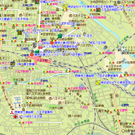This screenshot has width=135, height=135.
Task: Select the 元横山ステーション station icon
Action: click(37, 2)
